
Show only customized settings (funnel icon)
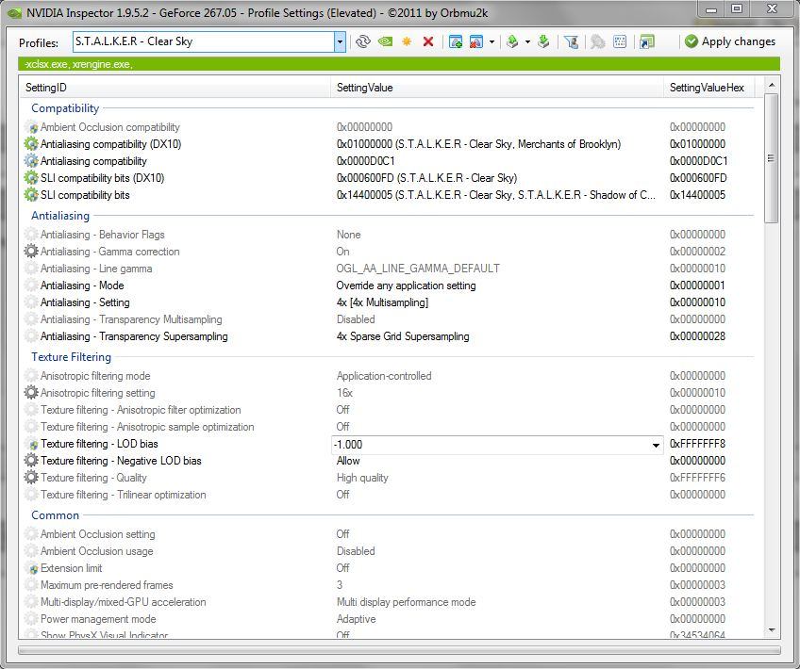pyautogui.click(x=571, y=41)
